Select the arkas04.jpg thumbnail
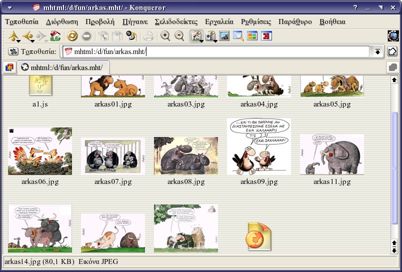The image size is (402, 272). [259, 86]
